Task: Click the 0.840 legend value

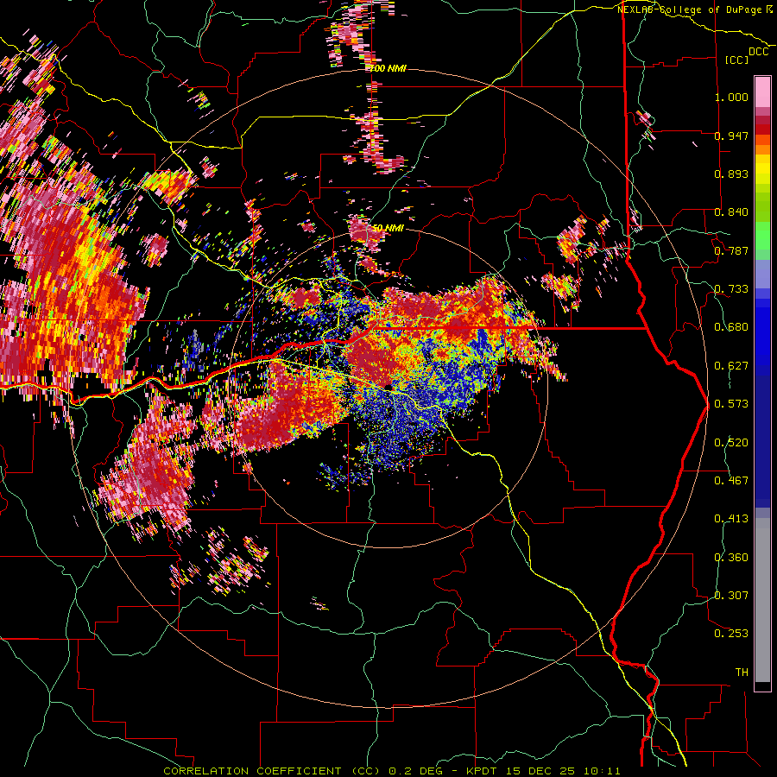Action: (x=731, y=212)
